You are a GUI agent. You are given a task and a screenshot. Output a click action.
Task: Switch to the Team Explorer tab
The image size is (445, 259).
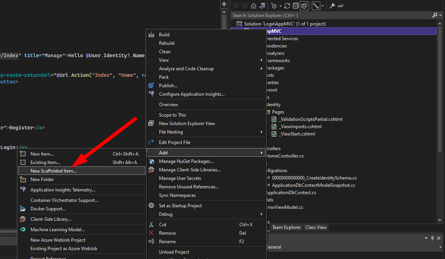tap(286, 227)
